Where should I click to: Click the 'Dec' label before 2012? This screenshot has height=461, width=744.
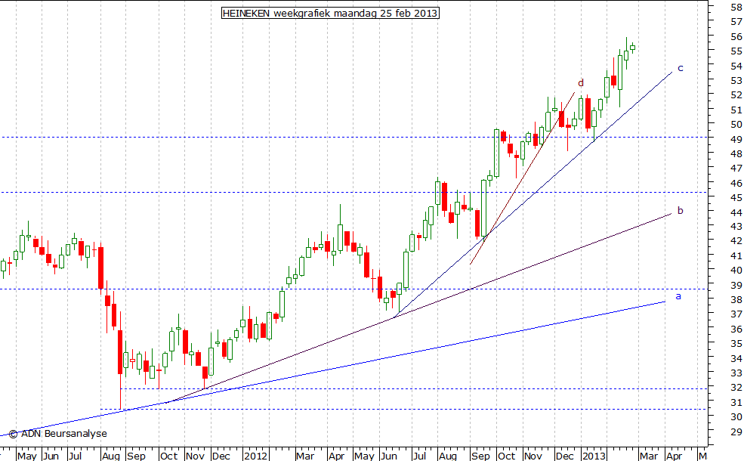(221, 456)
